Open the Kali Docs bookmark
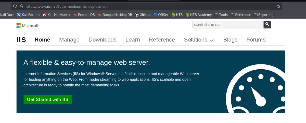Viewport: 306px width, 123px height. [x=7, y=15]
